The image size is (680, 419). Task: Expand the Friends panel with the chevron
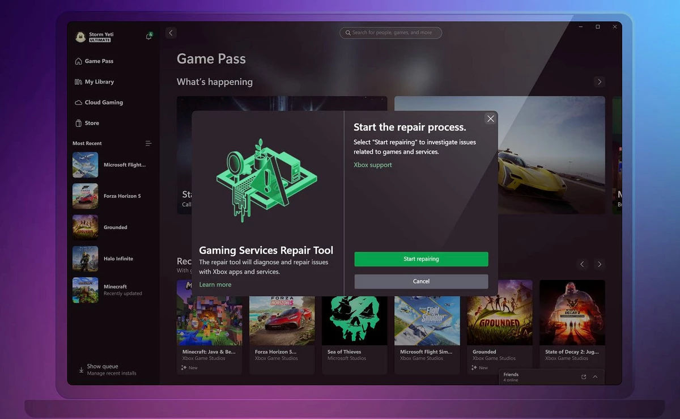[x=595, y=376]
